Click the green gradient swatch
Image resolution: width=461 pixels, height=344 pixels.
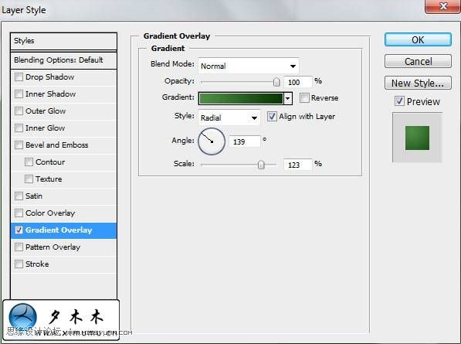coord(241,98)
